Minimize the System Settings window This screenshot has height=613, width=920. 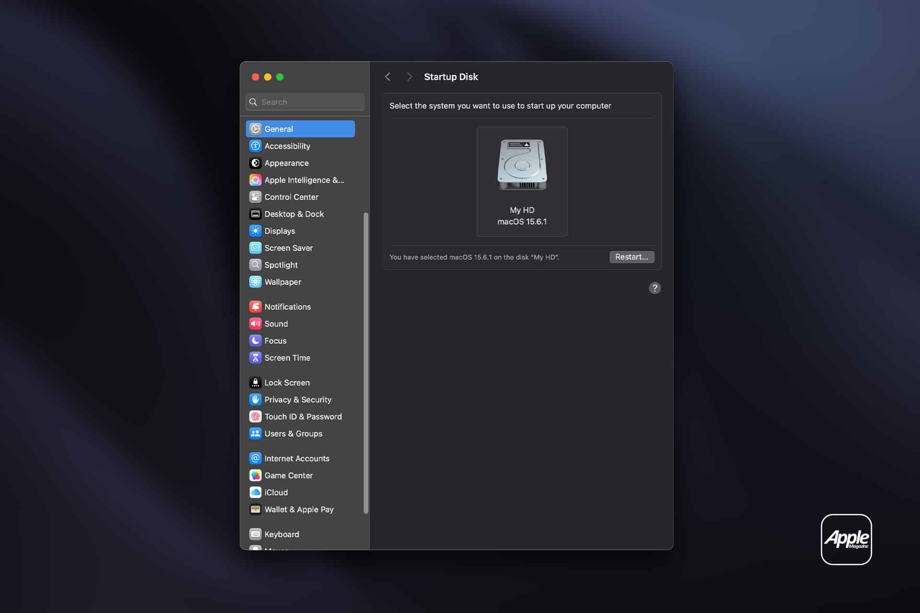pos(268,77)
